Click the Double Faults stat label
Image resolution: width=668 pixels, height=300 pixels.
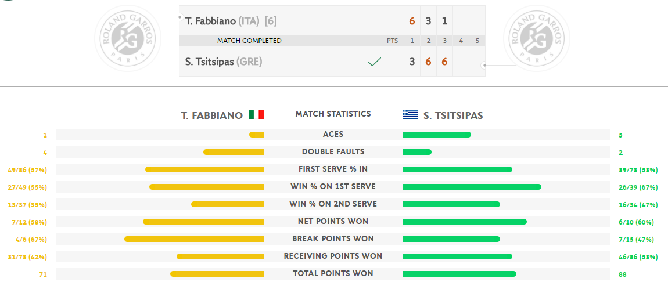point(333,152)
